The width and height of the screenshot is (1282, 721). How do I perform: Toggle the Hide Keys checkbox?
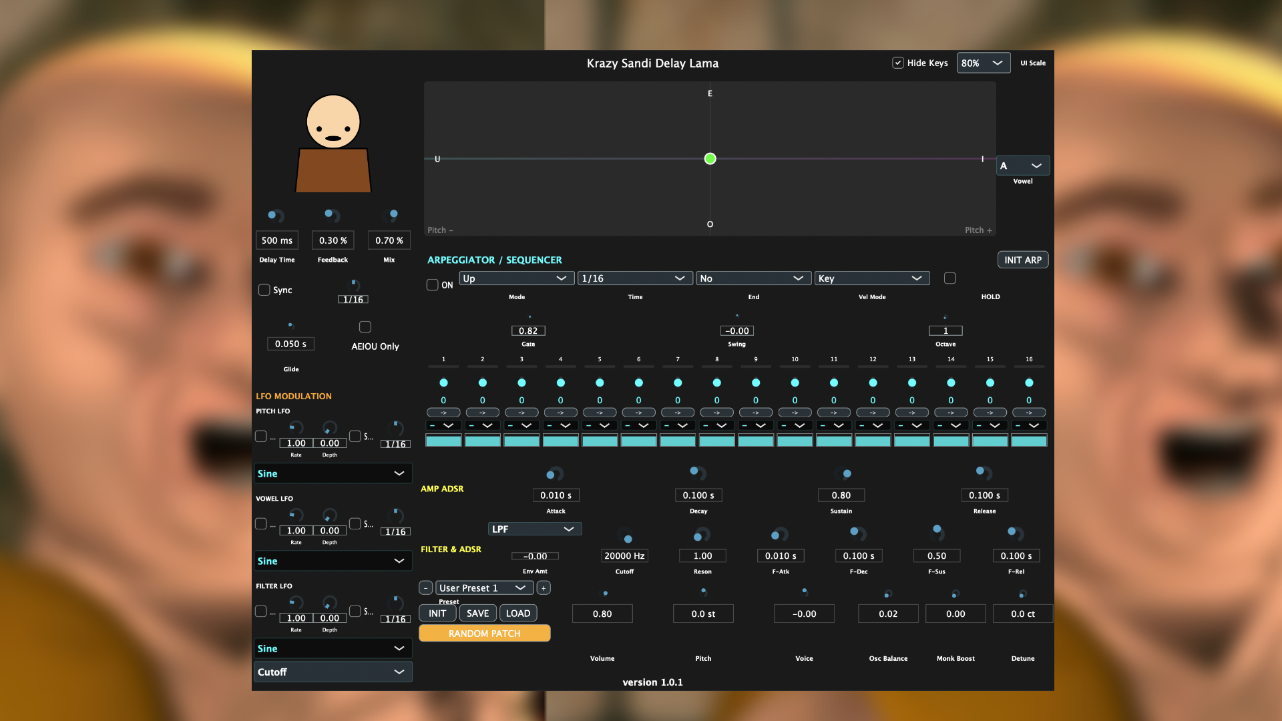(x=898, y=63)
